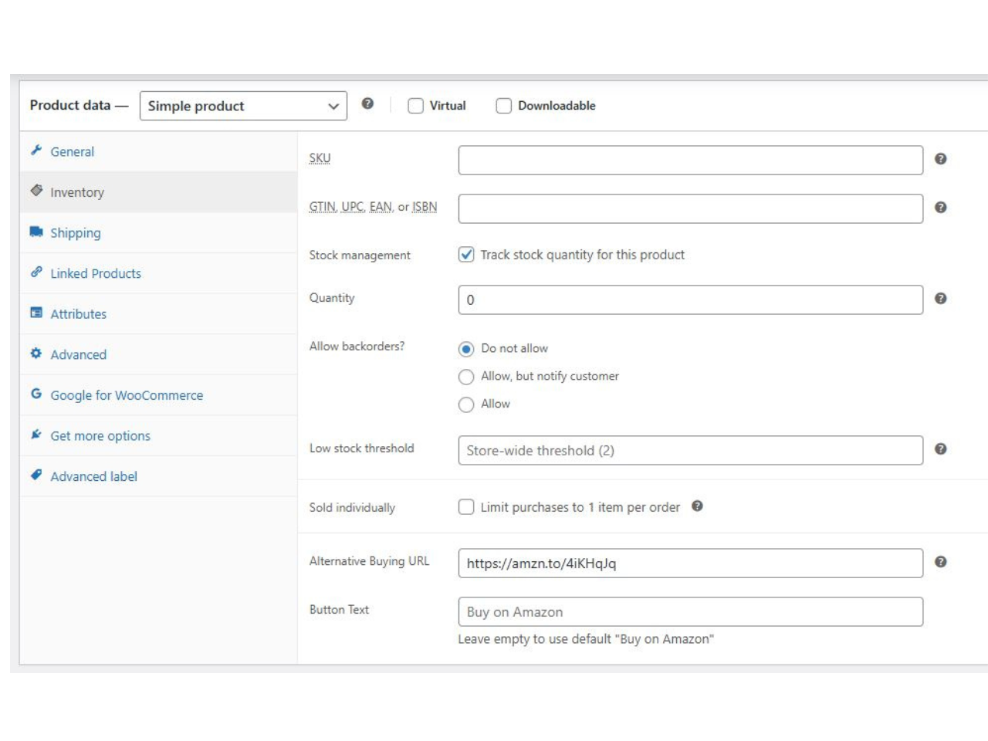The image size is (988, 741).
Task: Check the Downloadable option
Action: (503, 106)
